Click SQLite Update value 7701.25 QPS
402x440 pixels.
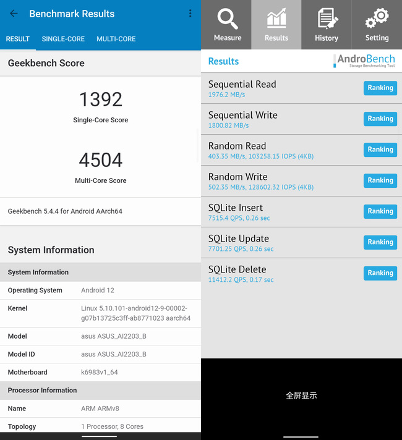point(241,249)
